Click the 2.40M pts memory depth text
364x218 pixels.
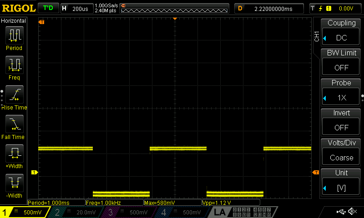click(106, 10)
